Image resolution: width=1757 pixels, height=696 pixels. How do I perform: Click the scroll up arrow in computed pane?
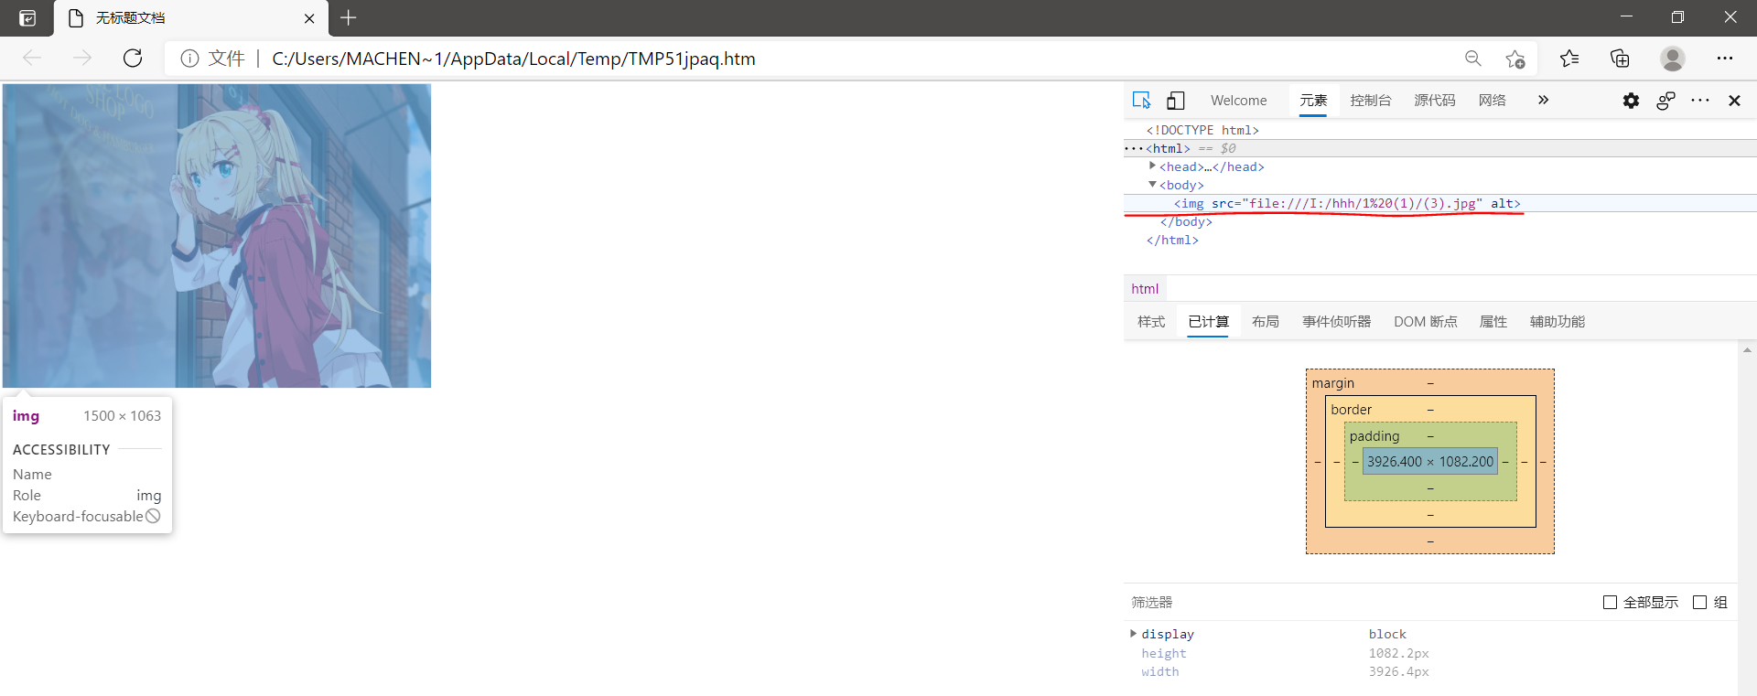(x=1747, y=350)
